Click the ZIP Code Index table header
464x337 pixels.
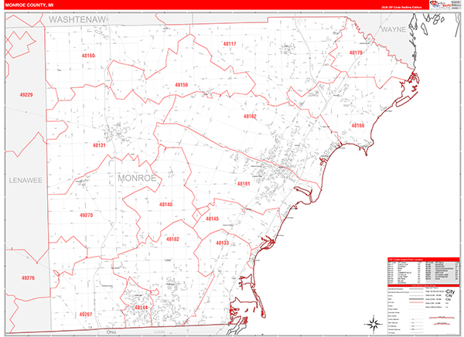(x=424, y=260)
